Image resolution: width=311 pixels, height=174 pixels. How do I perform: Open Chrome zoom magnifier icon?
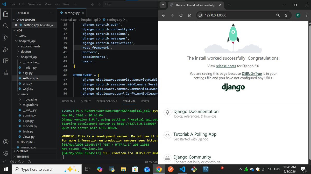tap(278, 15)
